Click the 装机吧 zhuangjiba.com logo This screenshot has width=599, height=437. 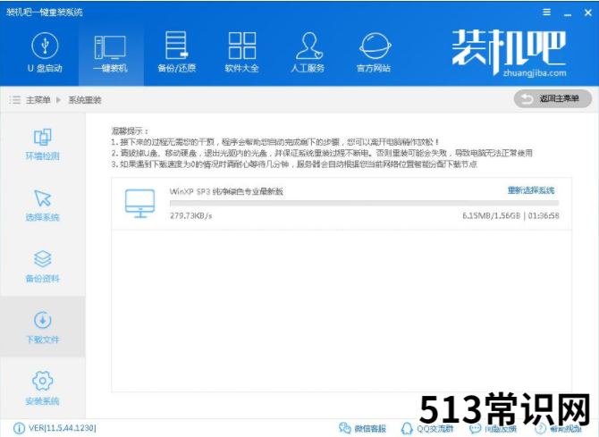click(x=510, y=53)
